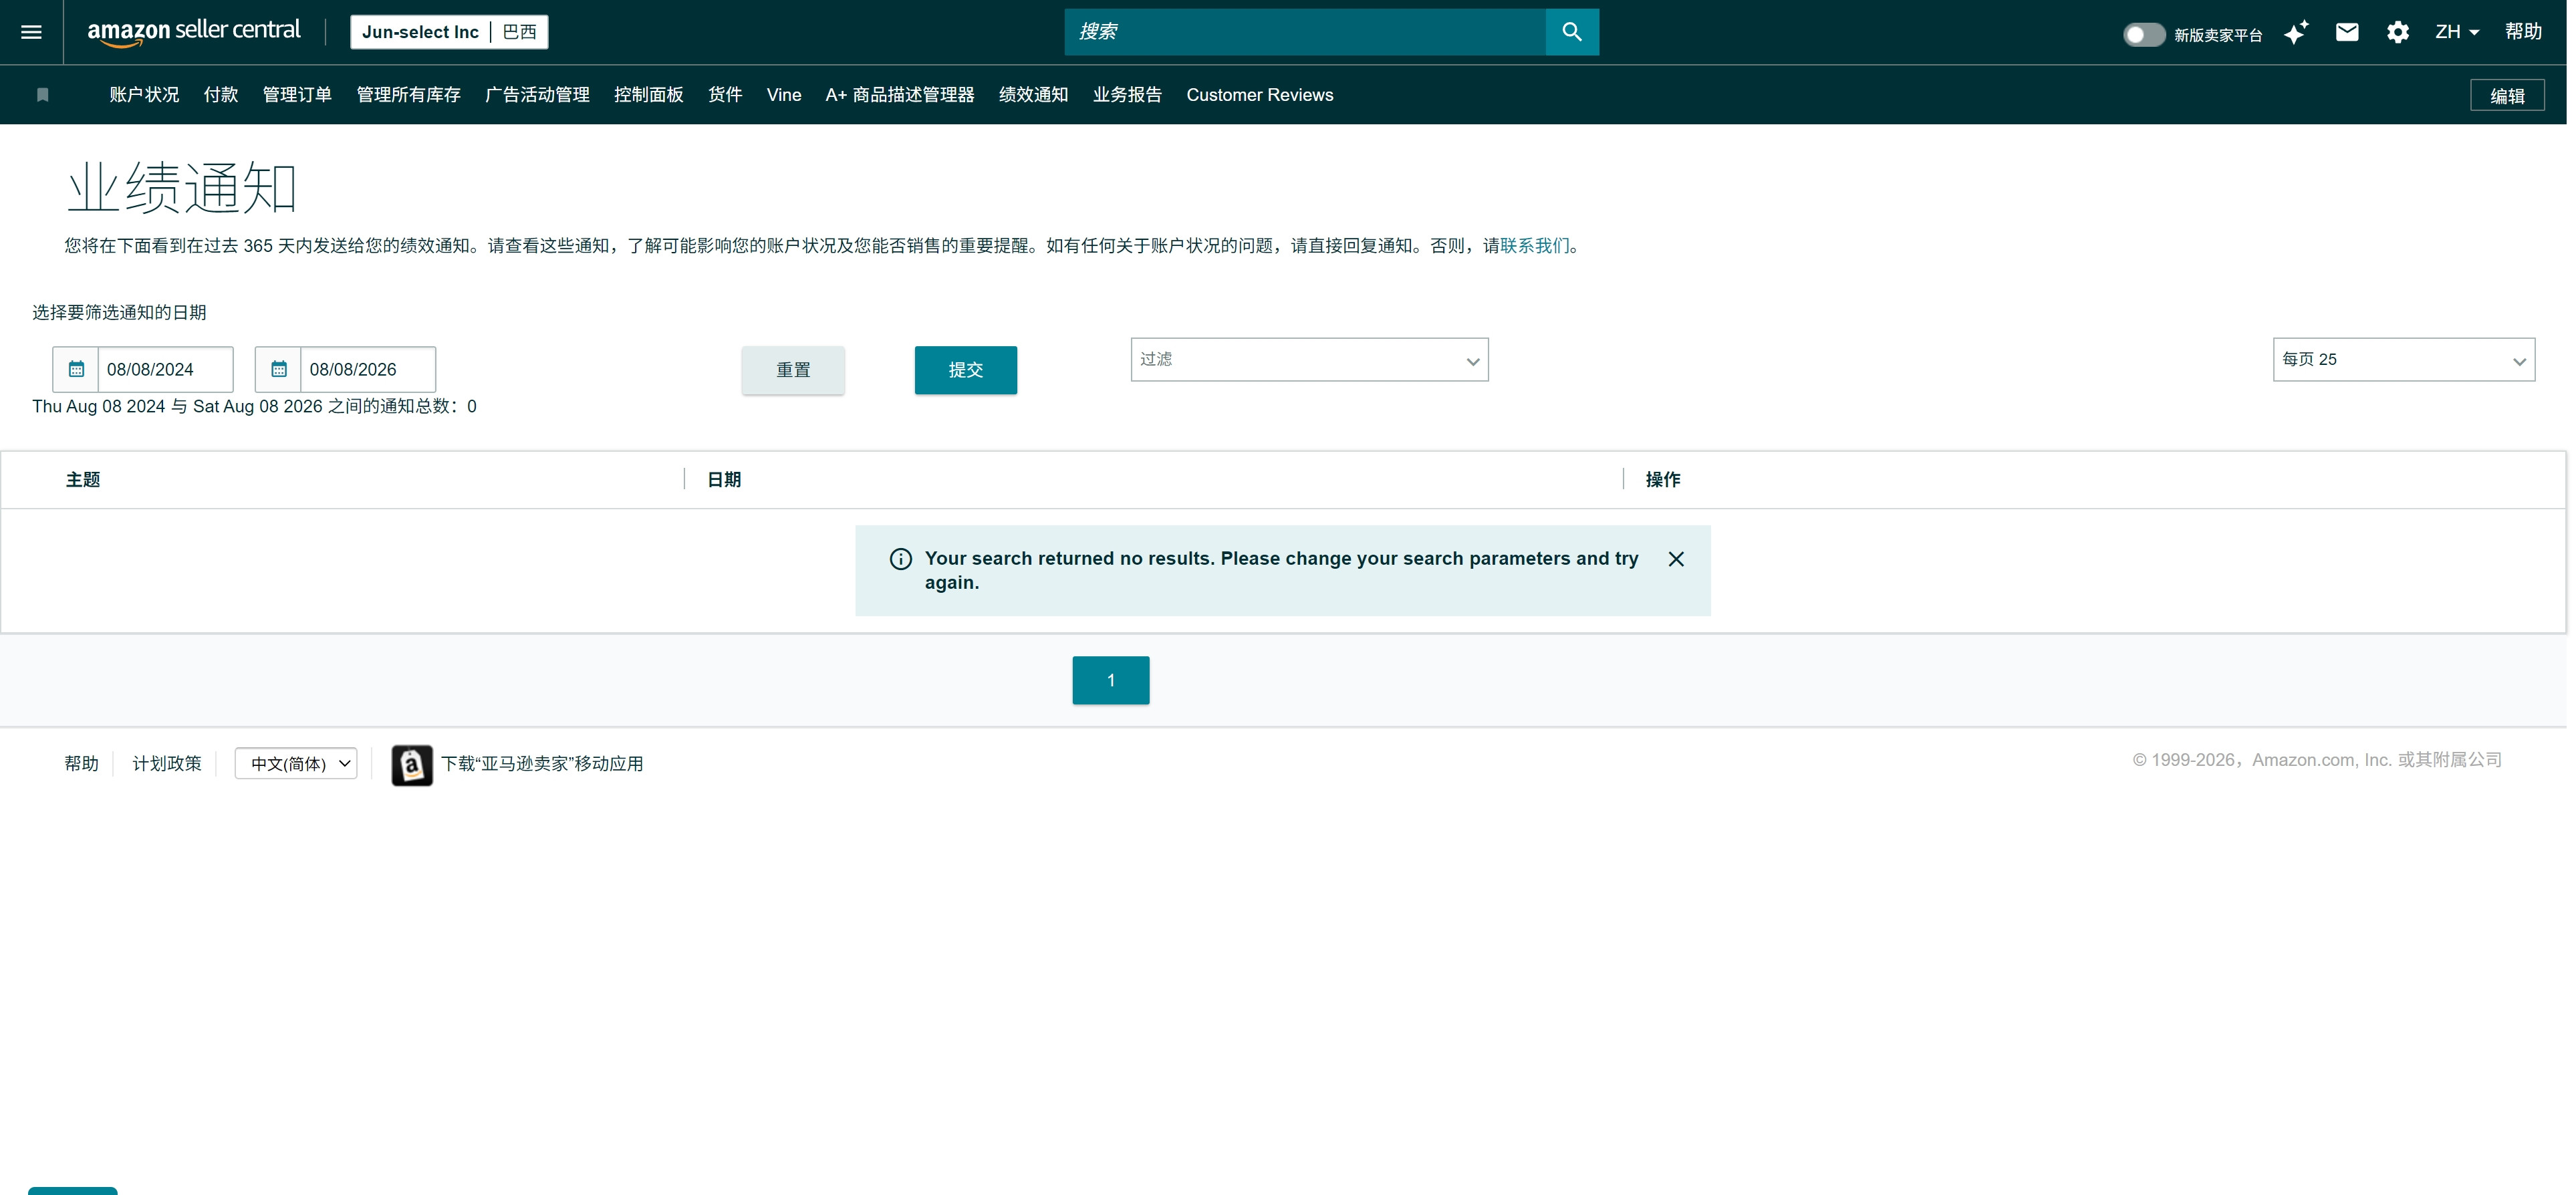The image size is (2576, 1195).
Task: Open the 控制面板 menu item
Action: tap(648, 95)
